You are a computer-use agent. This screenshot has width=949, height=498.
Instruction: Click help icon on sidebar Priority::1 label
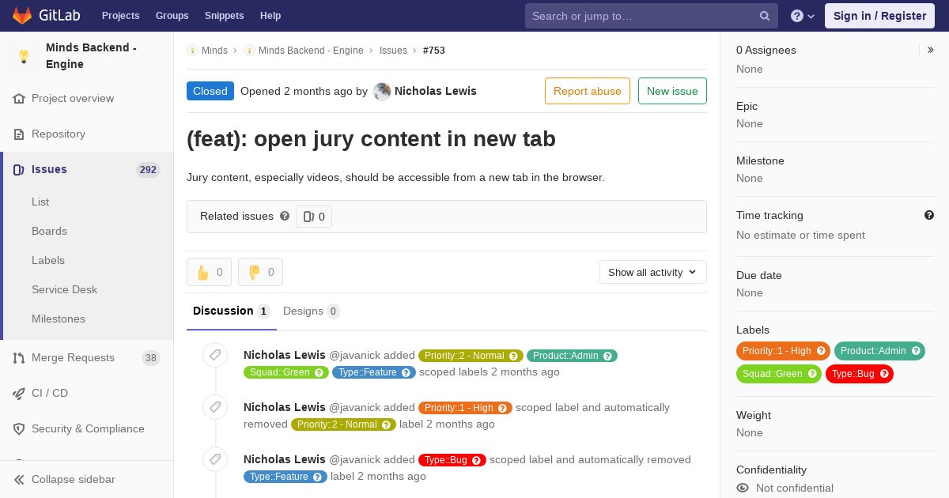(x=821, y=351)
